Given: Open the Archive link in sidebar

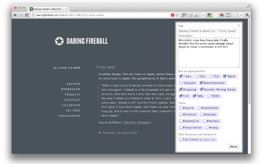Looking at the screenshot, I should click(x=73, y=84).
